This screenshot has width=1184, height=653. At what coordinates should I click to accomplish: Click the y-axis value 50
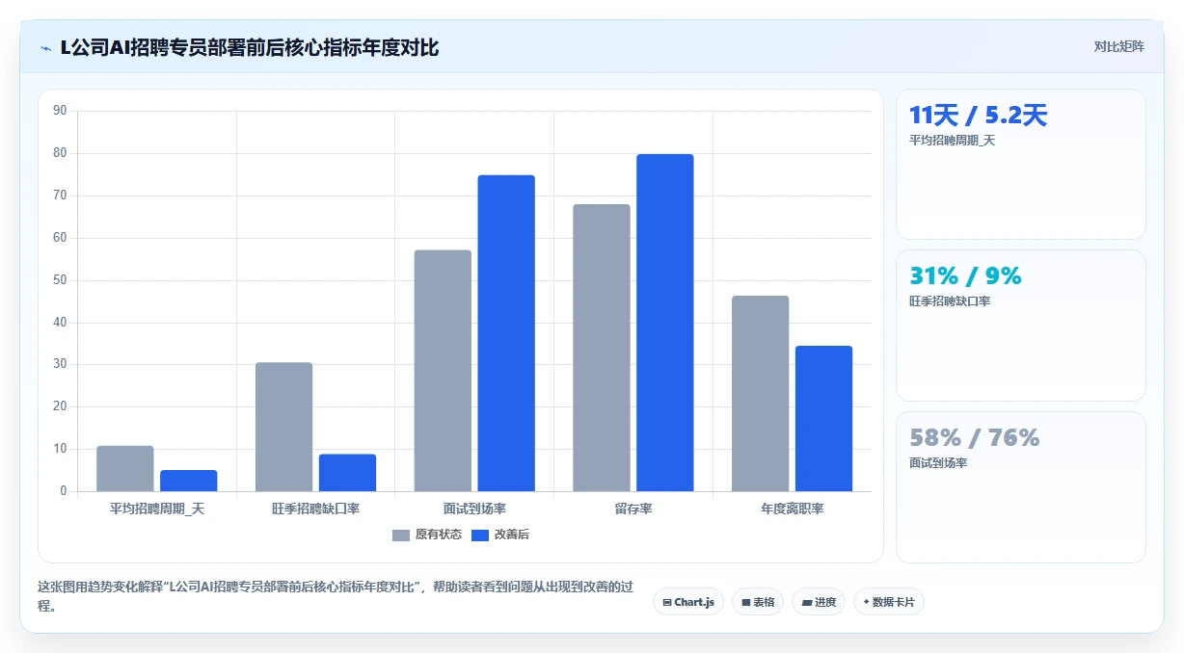pos(60,280)
